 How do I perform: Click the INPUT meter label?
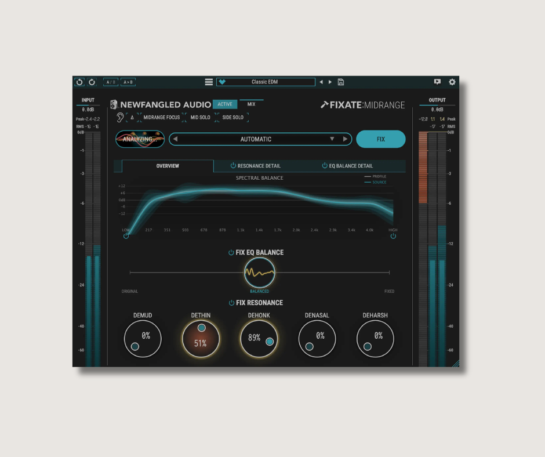pos(88,100)
